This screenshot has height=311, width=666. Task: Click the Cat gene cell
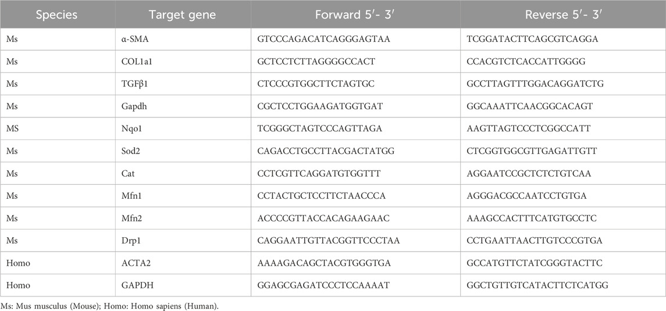[126, 173]
